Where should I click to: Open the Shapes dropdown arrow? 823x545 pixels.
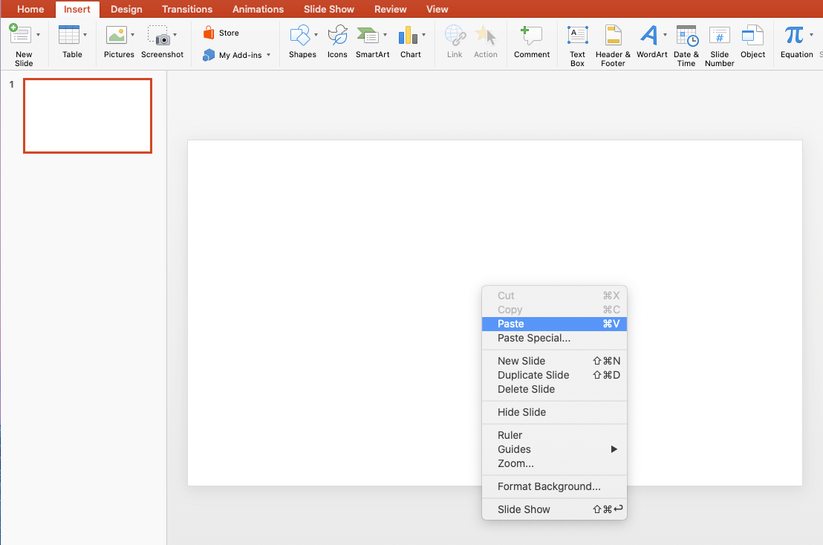click(316, 35)
